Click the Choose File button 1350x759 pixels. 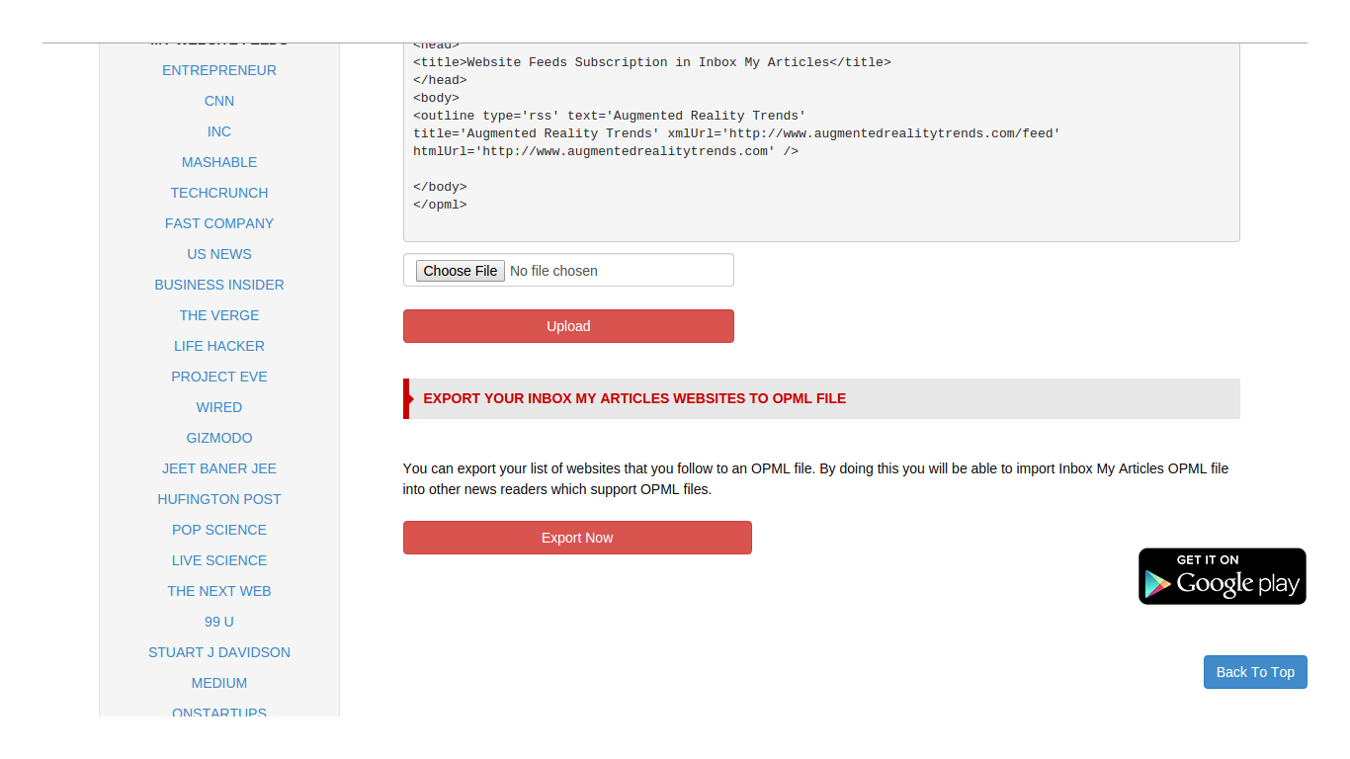(460, 271)
